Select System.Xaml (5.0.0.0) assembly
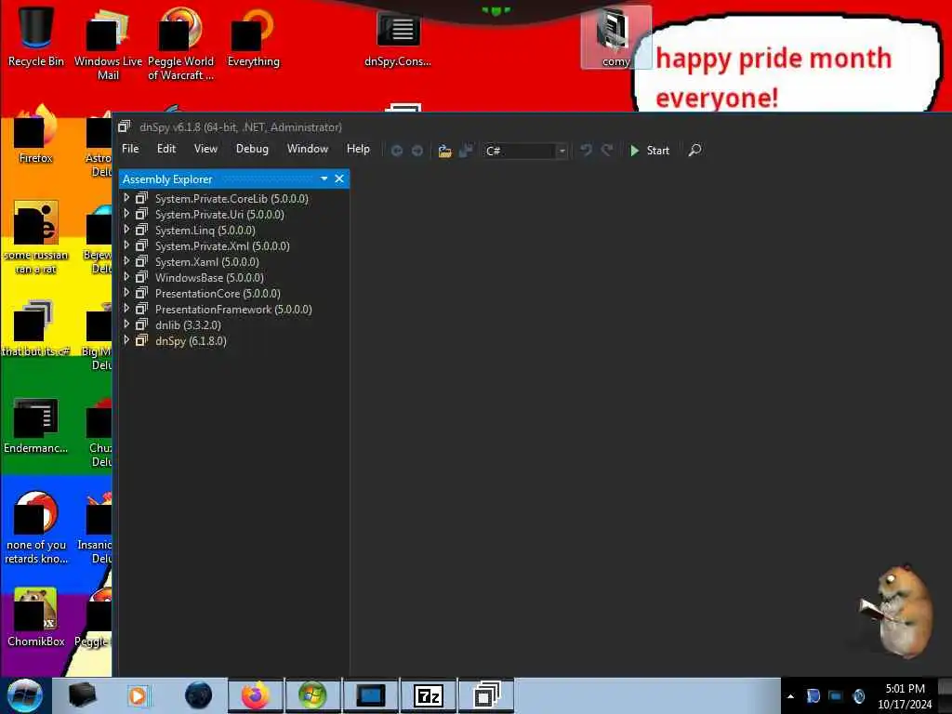The height and width of the screenshot is (714, 952). [x=206, y=261]
